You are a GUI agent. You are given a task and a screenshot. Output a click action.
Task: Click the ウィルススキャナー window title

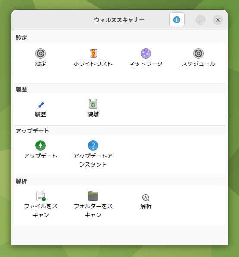(x=119, y=20)
